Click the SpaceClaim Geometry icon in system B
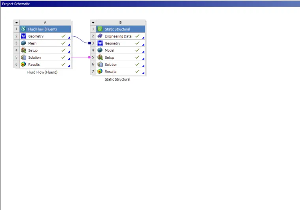300x210 pixels. (x=100, y=43)
